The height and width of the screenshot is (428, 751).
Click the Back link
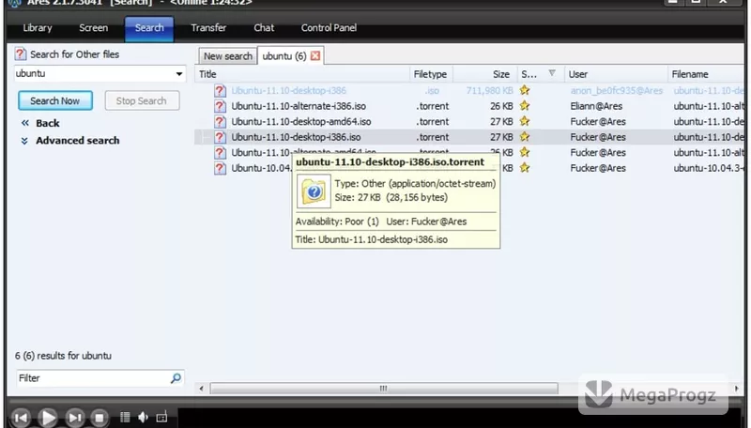[48, 123]
